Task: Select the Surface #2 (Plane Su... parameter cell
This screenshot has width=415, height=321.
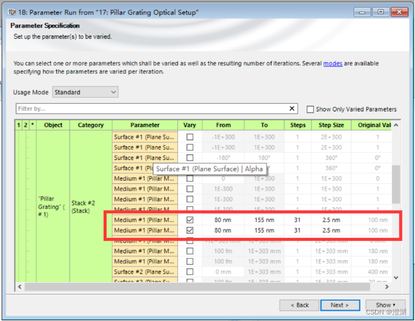Action: click(x=145, y=272)
